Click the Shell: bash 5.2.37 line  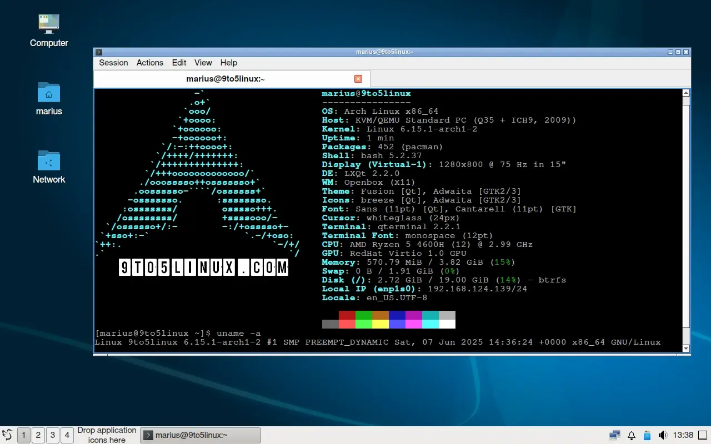[372, 156]
